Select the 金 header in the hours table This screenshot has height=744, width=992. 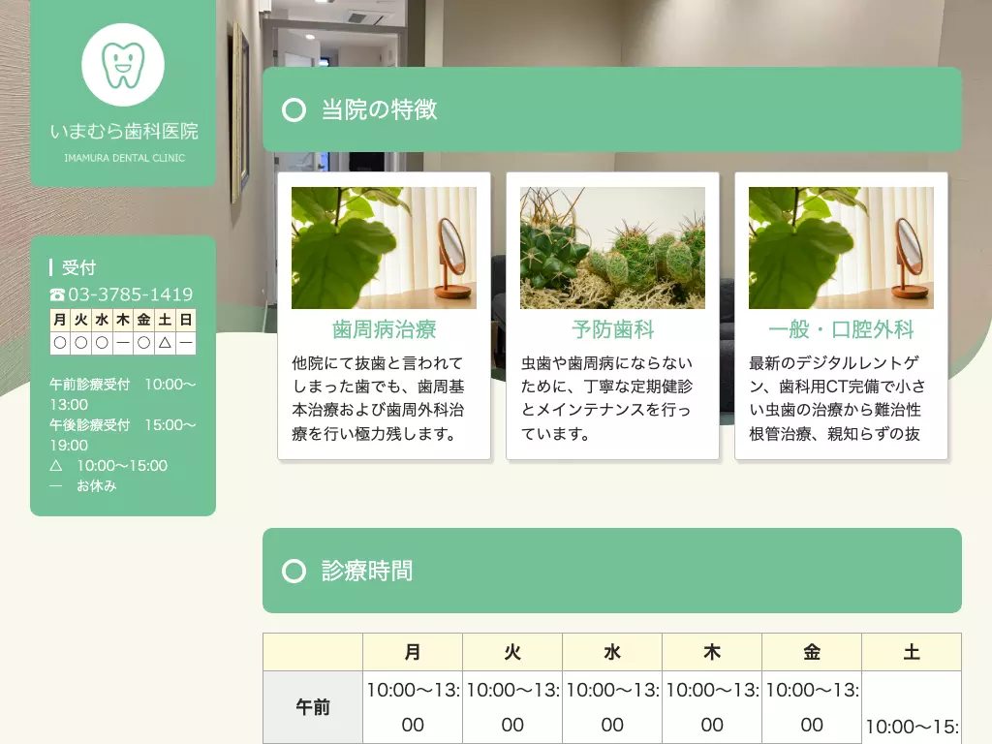coord(812,652)
